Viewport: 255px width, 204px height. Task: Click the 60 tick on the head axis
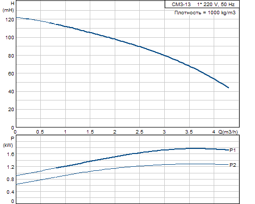(11, 74)
